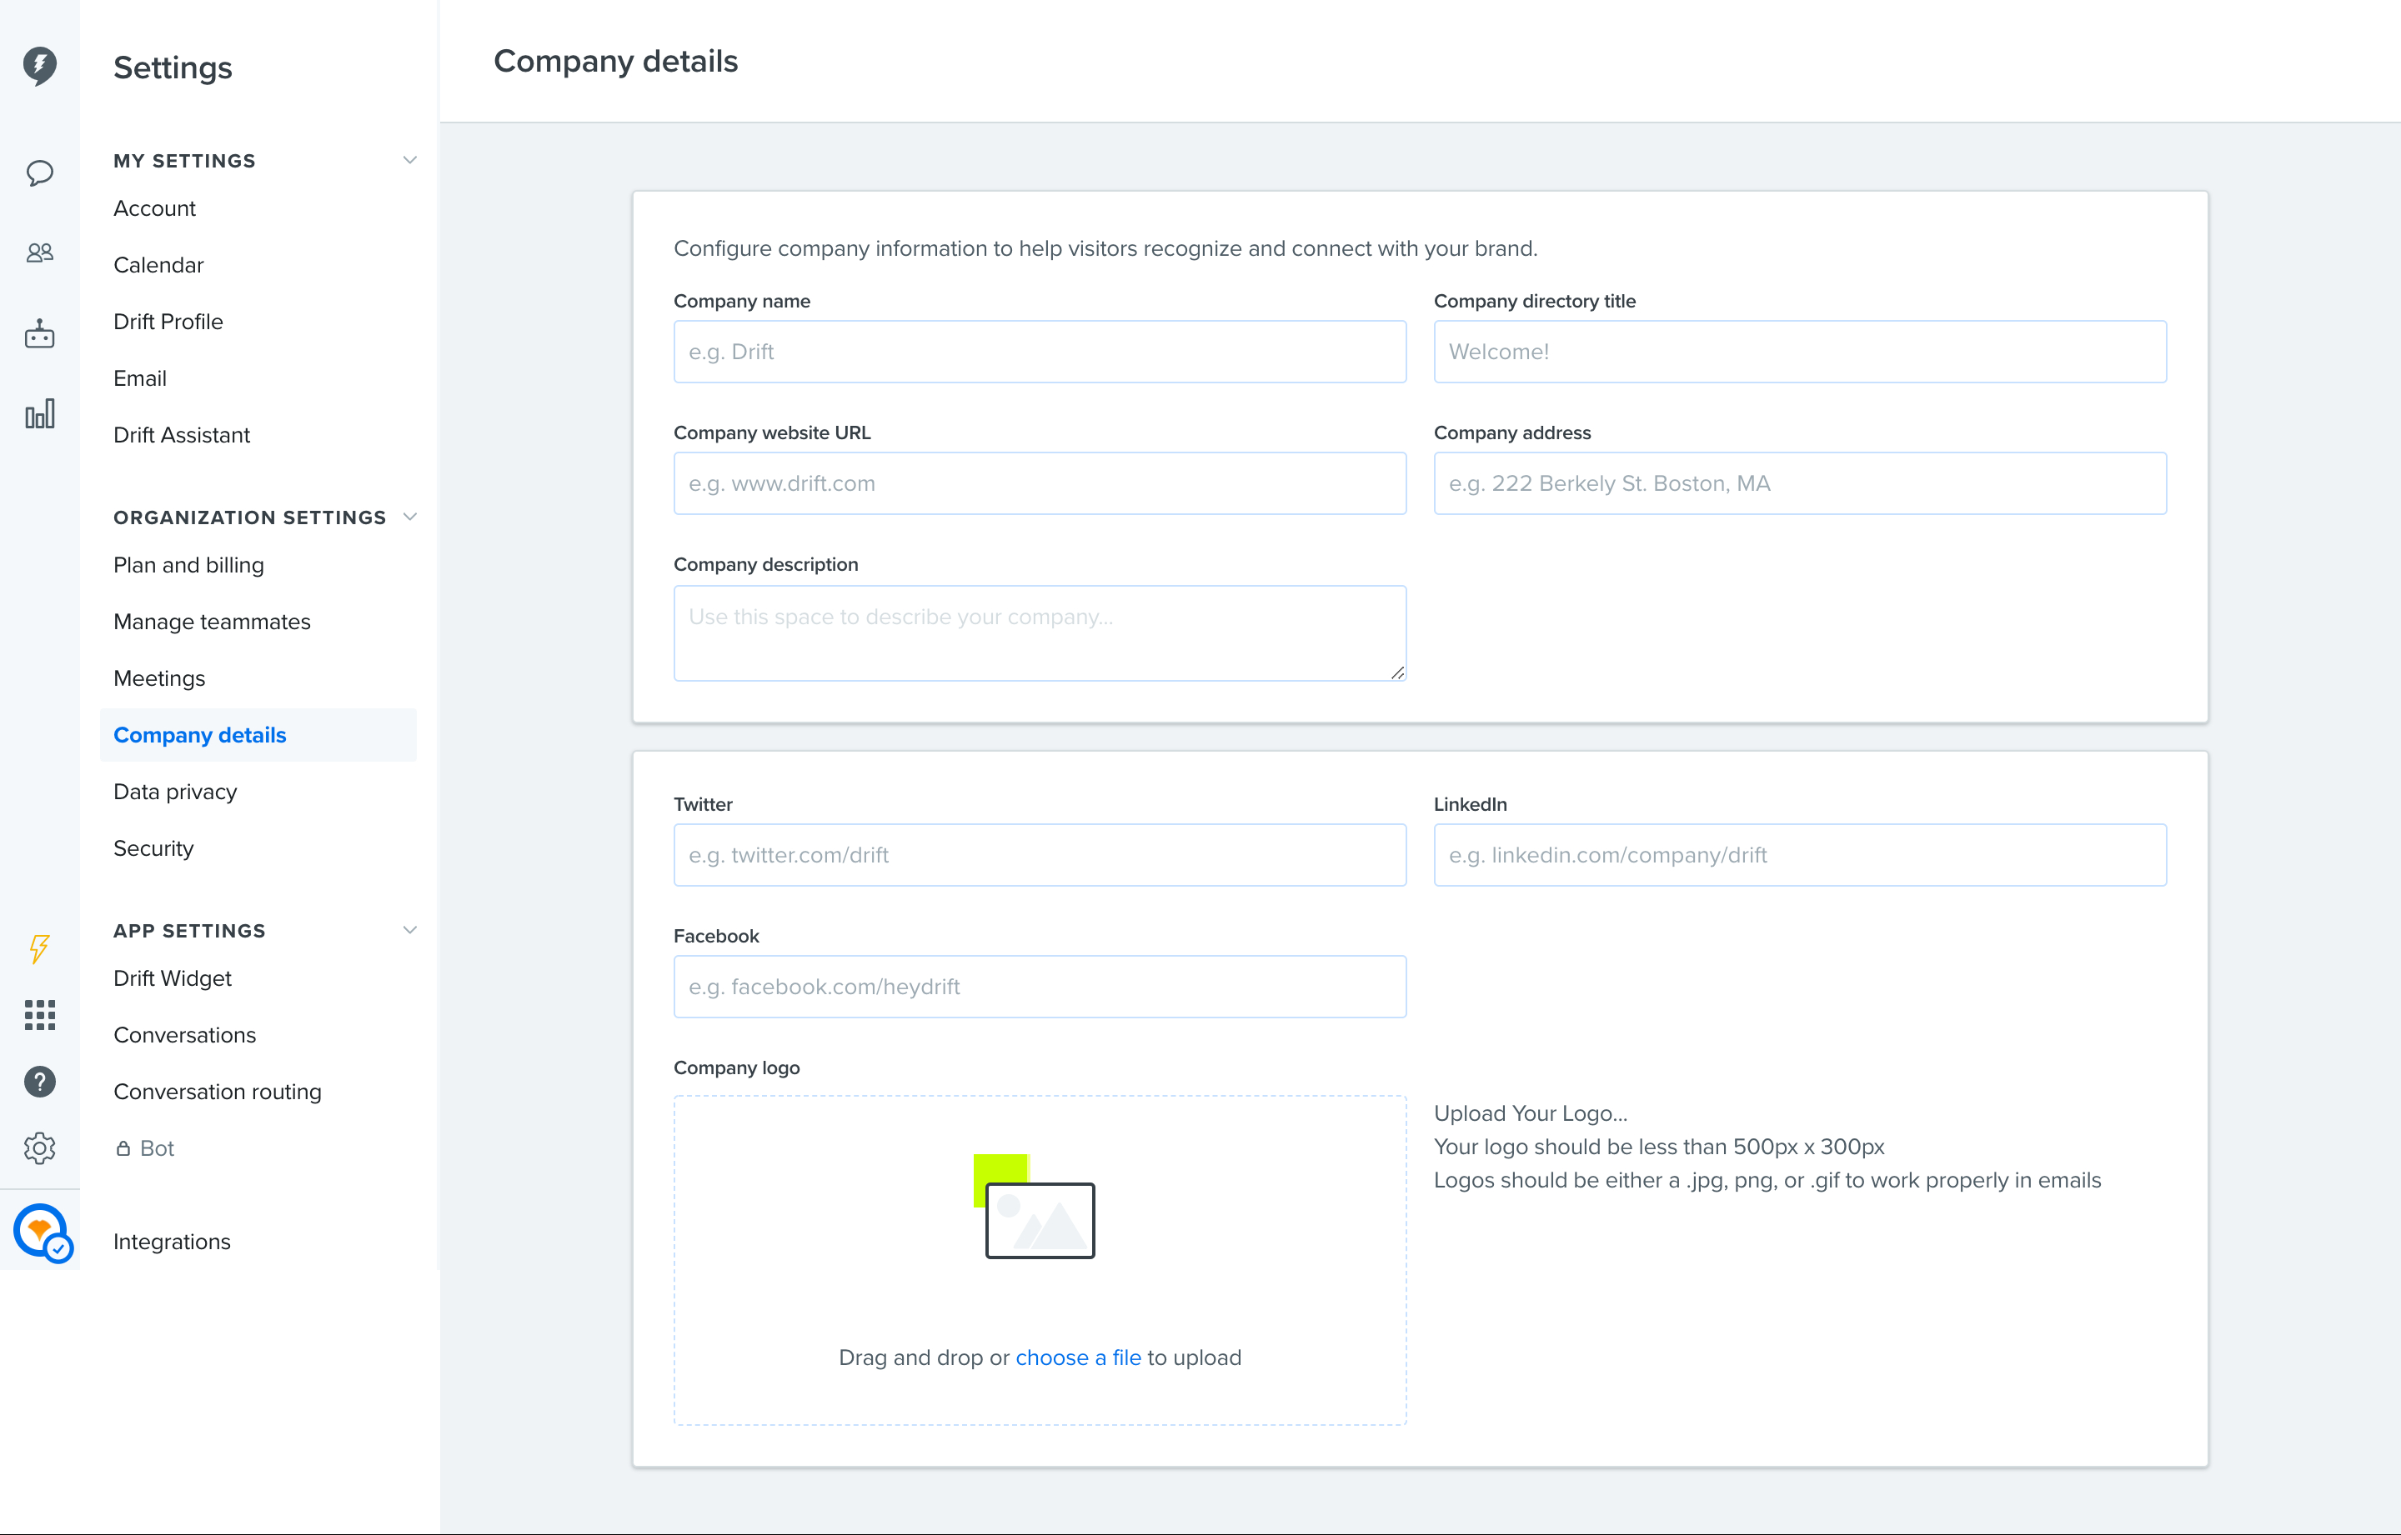This screenshot has height=1535, width=2401.
Task: Open the Conversations chat bubble icon
Action: [x=40, y=173]
